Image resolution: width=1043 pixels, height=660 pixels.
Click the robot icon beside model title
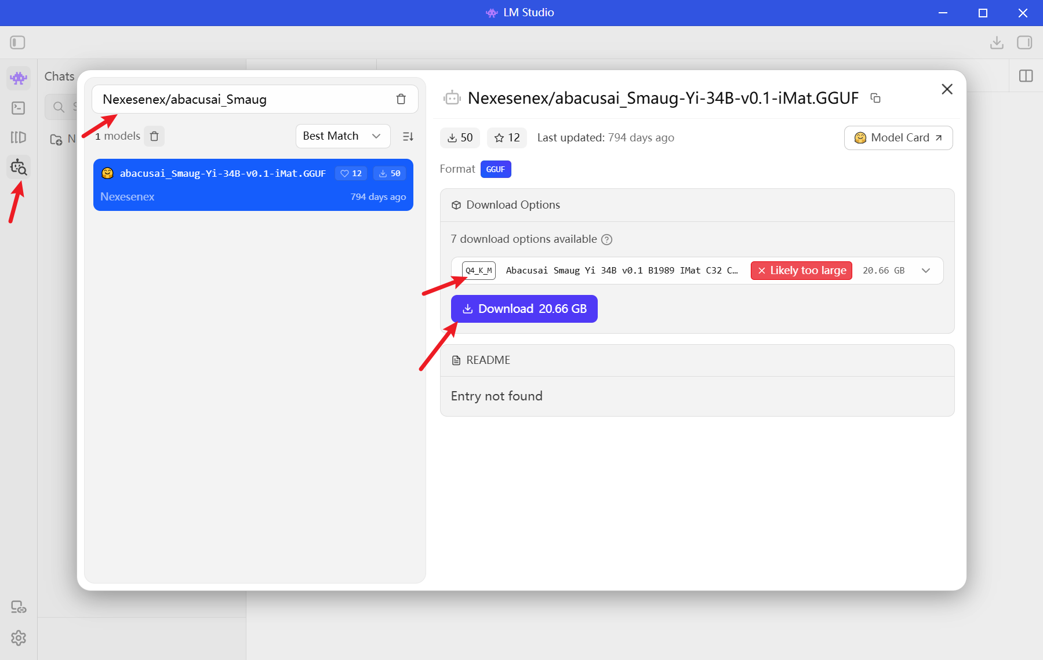(x=452, y=98)
